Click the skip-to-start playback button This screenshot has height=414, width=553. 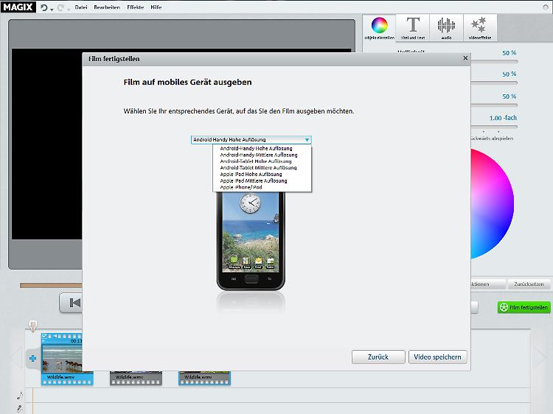click(71, 303)
